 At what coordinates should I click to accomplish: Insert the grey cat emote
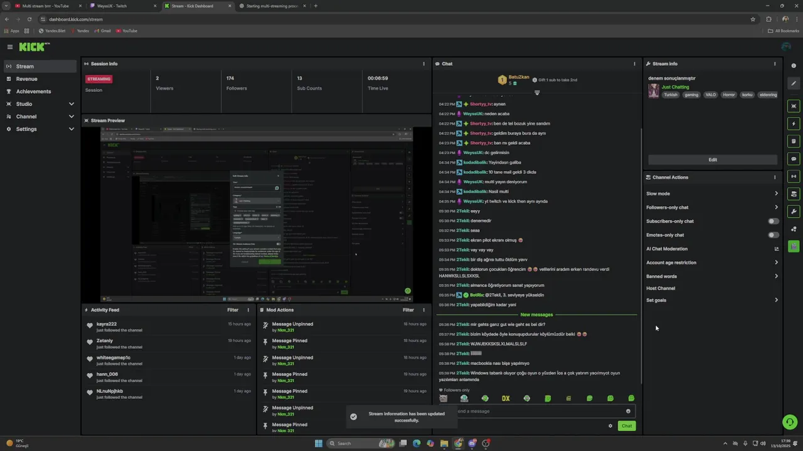[x=444, y=398]
